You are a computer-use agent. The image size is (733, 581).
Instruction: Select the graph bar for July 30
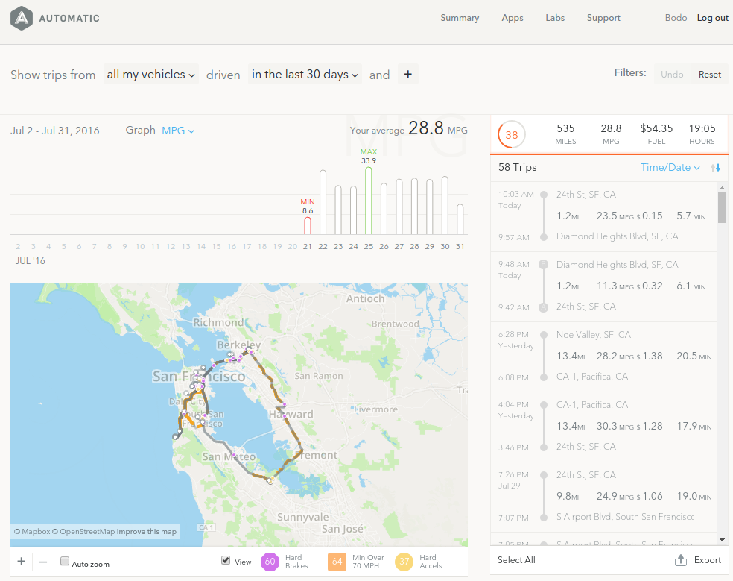click(445, 205)
